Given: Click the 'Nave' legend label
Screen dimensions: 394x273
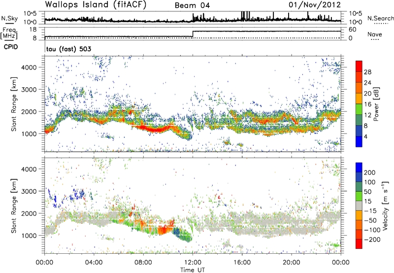Looking at the screenshot, I should pos(375,34).
